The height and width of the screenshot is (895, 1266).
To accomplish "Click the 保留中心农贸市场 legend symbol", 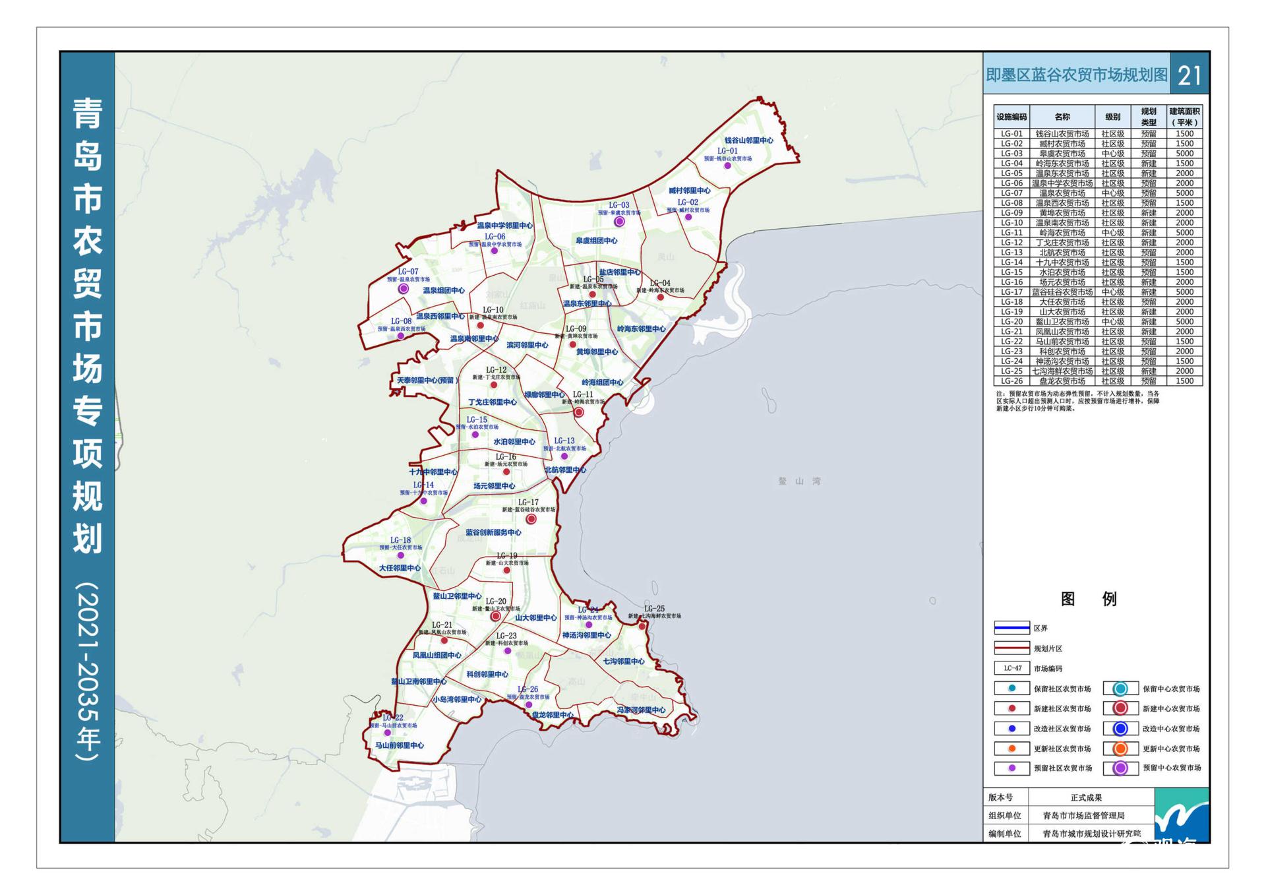I will (x=1120, y=689).
